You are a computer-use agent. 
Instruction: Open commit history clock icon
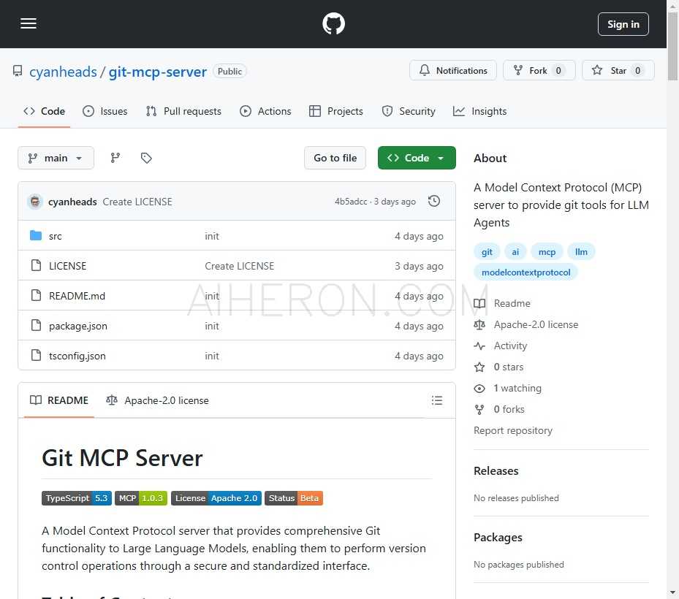(434, 202)
